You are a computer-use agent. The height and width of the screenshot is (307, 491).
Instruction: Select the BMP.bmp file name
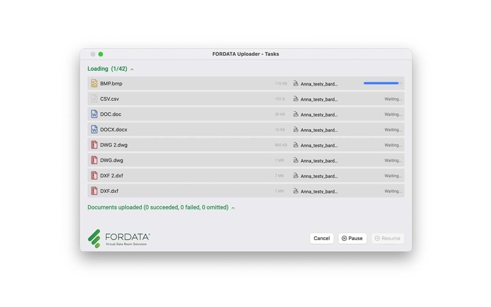(111, 84)
